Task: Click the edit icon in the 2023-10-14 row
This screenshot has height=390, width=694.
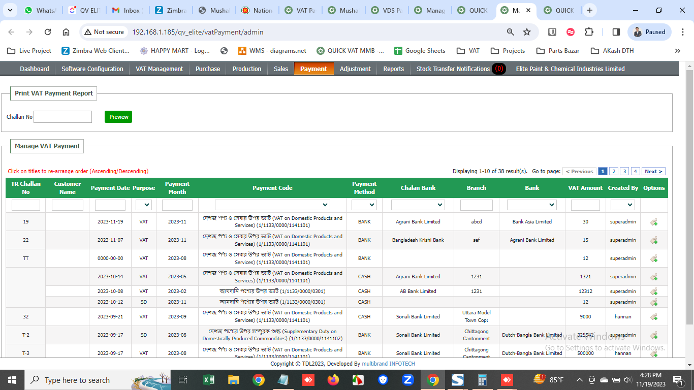Action: coord(654,277)
